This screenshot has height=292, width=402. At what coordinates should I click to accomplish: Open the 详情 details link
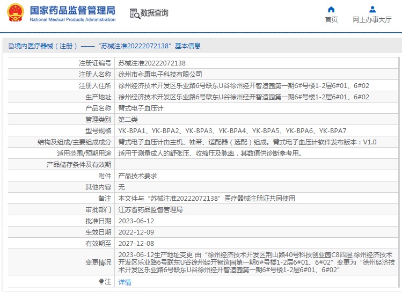tap(125, 282)
